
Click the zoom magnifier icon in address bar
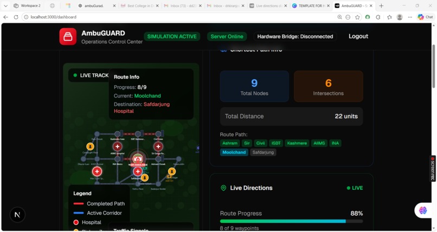point(339,17)
